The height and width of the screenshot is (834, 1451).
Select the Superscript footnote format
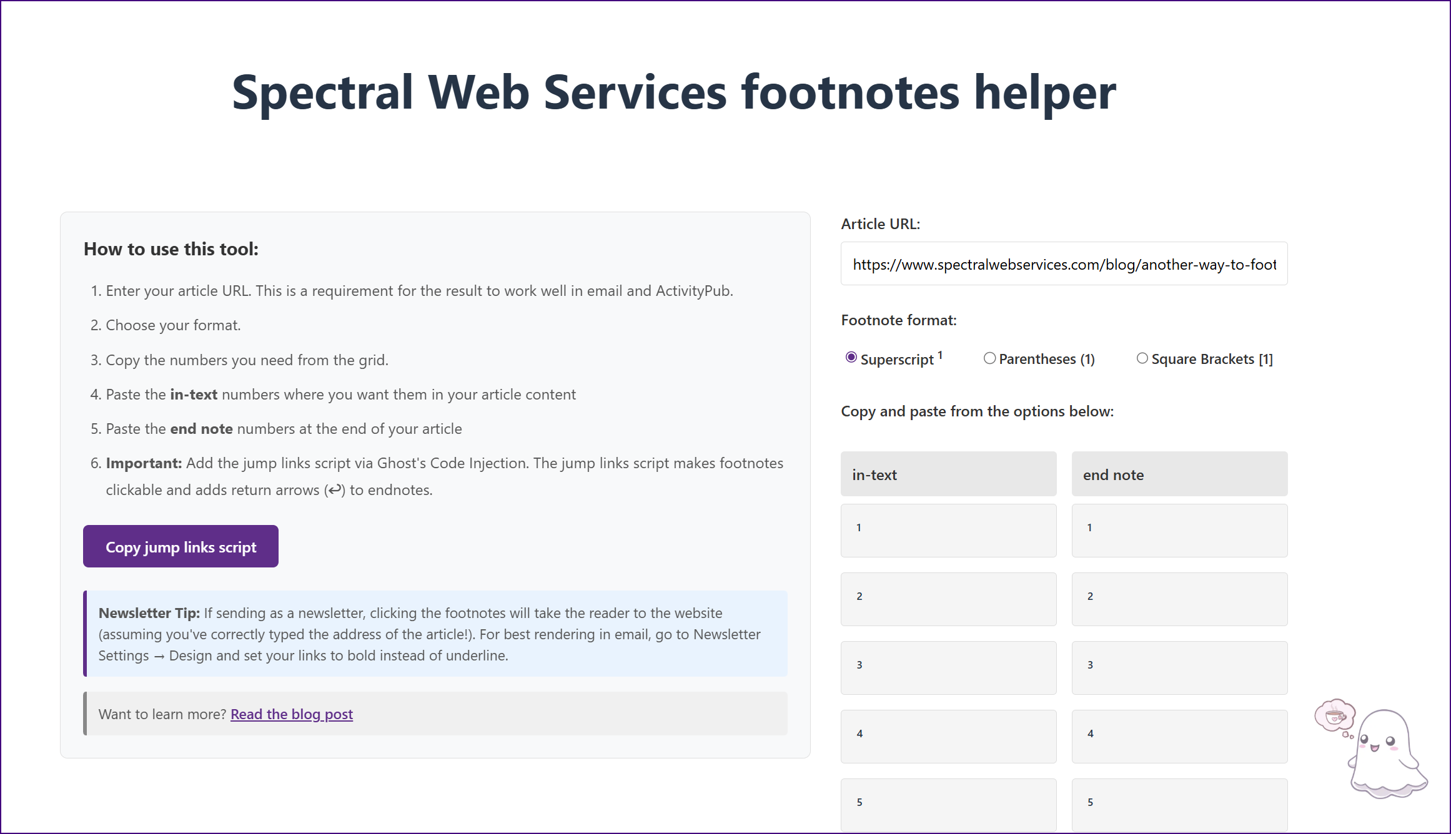851,358
